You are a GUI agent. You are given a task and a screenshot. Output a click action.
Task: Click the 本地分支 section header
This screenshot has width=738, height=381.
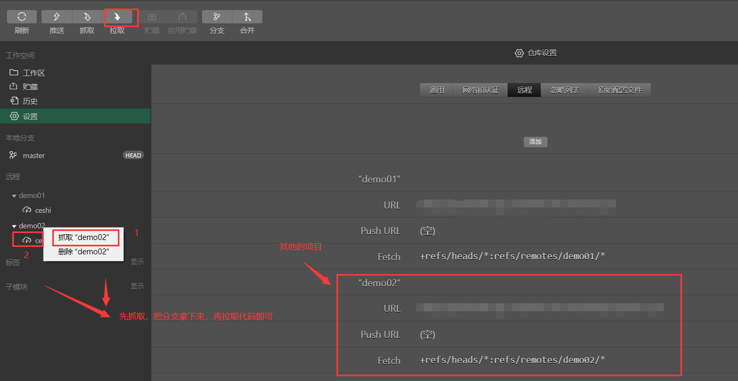20,138
